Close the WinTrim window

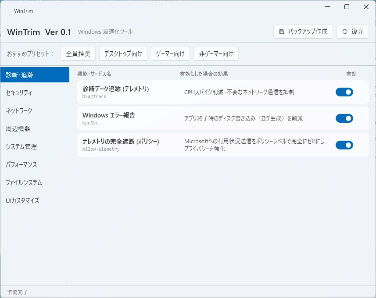(x=366, y=7)
